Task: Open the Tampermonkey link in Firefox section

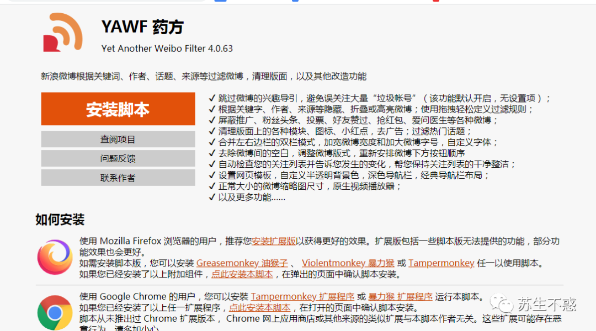Action: coord(441,263)
